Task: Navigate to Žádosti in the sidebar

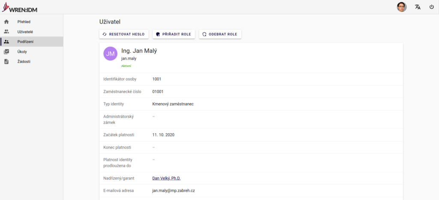Action: pos(24,62)
